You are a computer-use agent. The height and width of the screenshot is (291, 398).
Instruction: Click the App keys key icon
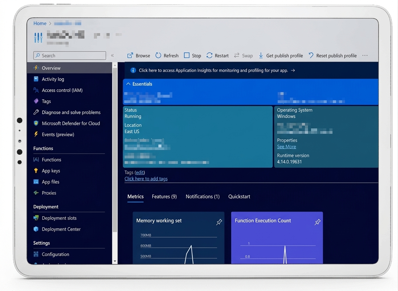click(36, 171)
